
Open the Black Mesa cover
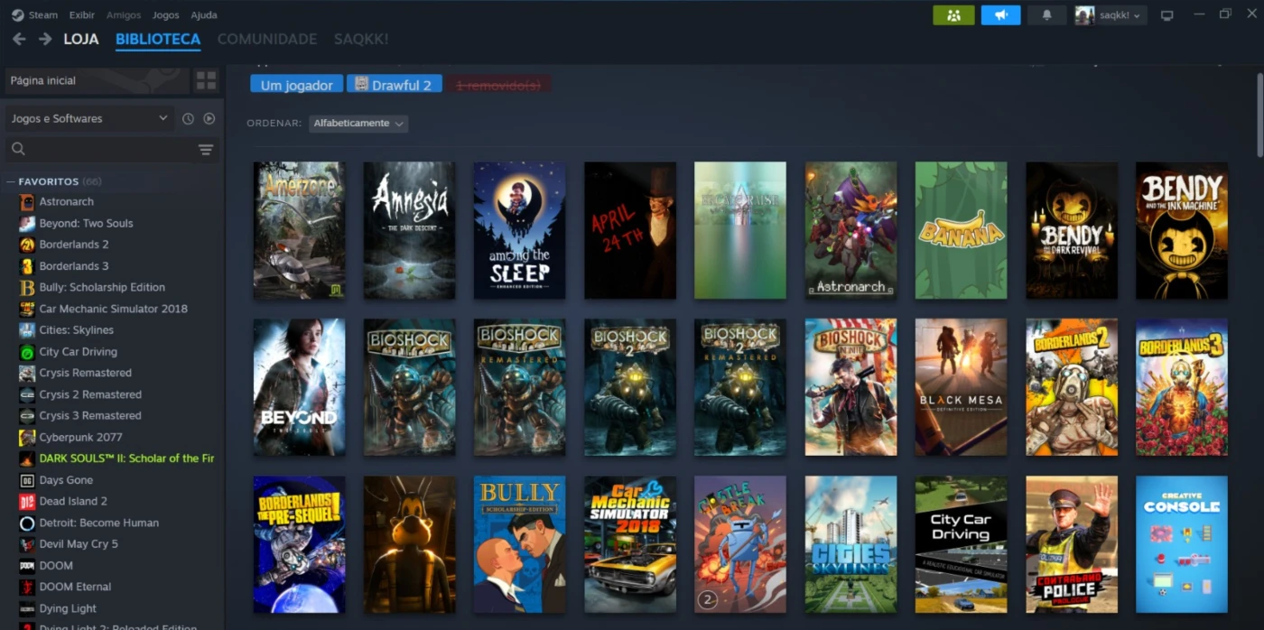961,387
